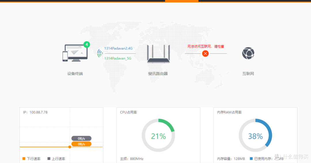Click the gray 0B/s upload speed bubble
Screen dimensions: 311x163
click(x=81, y=139)
